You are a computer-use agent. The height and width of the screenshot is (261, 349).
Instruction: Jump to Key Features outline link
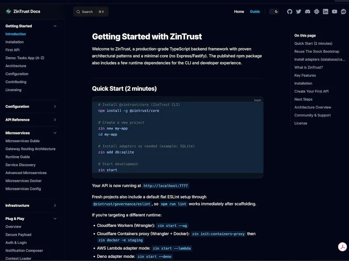(x=305, y=75)
